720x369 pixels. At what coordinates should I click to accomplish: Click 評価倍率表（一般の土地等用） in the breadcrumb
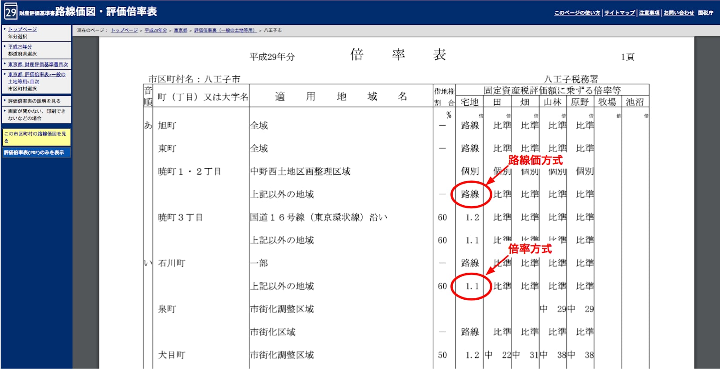pos(225,31)
